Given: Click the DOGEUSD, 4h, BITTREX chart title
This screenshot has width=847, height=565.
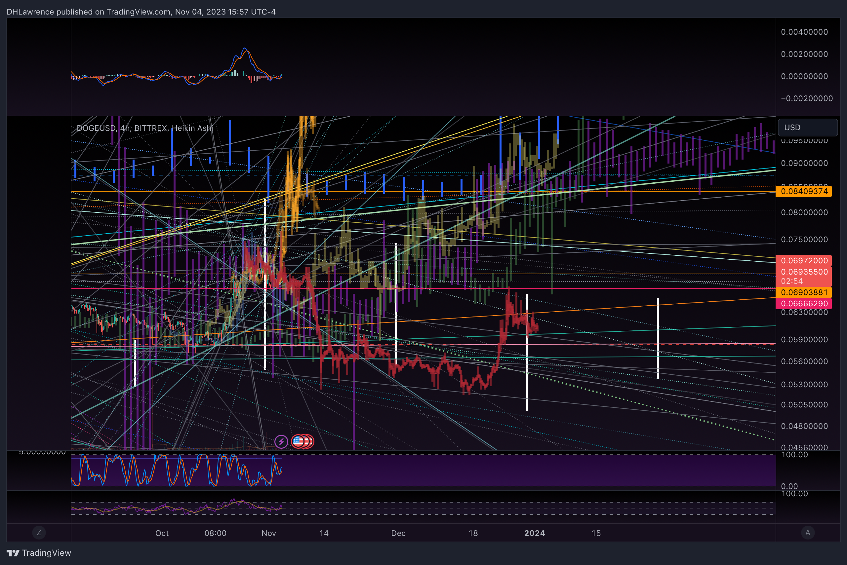Looking at the screenshot, I should [144, 128].
